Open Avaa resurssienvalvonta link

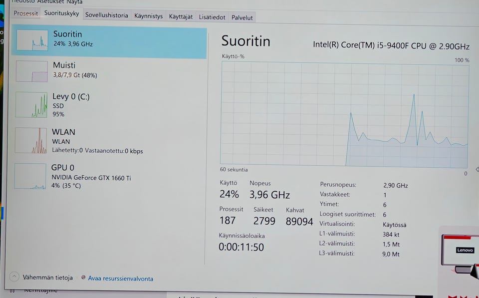tap(121, 279)
